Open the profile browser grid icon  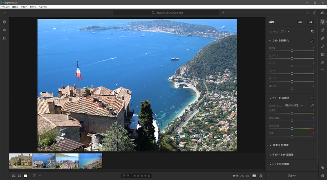312,31
